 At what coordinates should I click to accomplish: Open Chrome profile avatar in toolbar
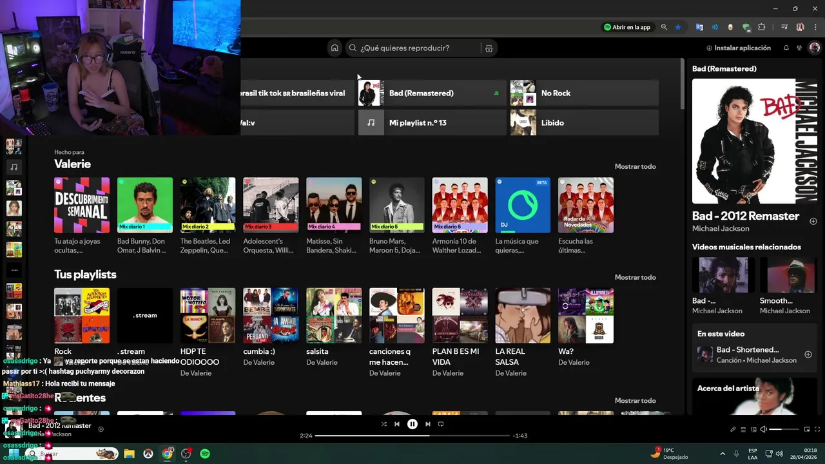pyautogui.click(x=800, y=27)
